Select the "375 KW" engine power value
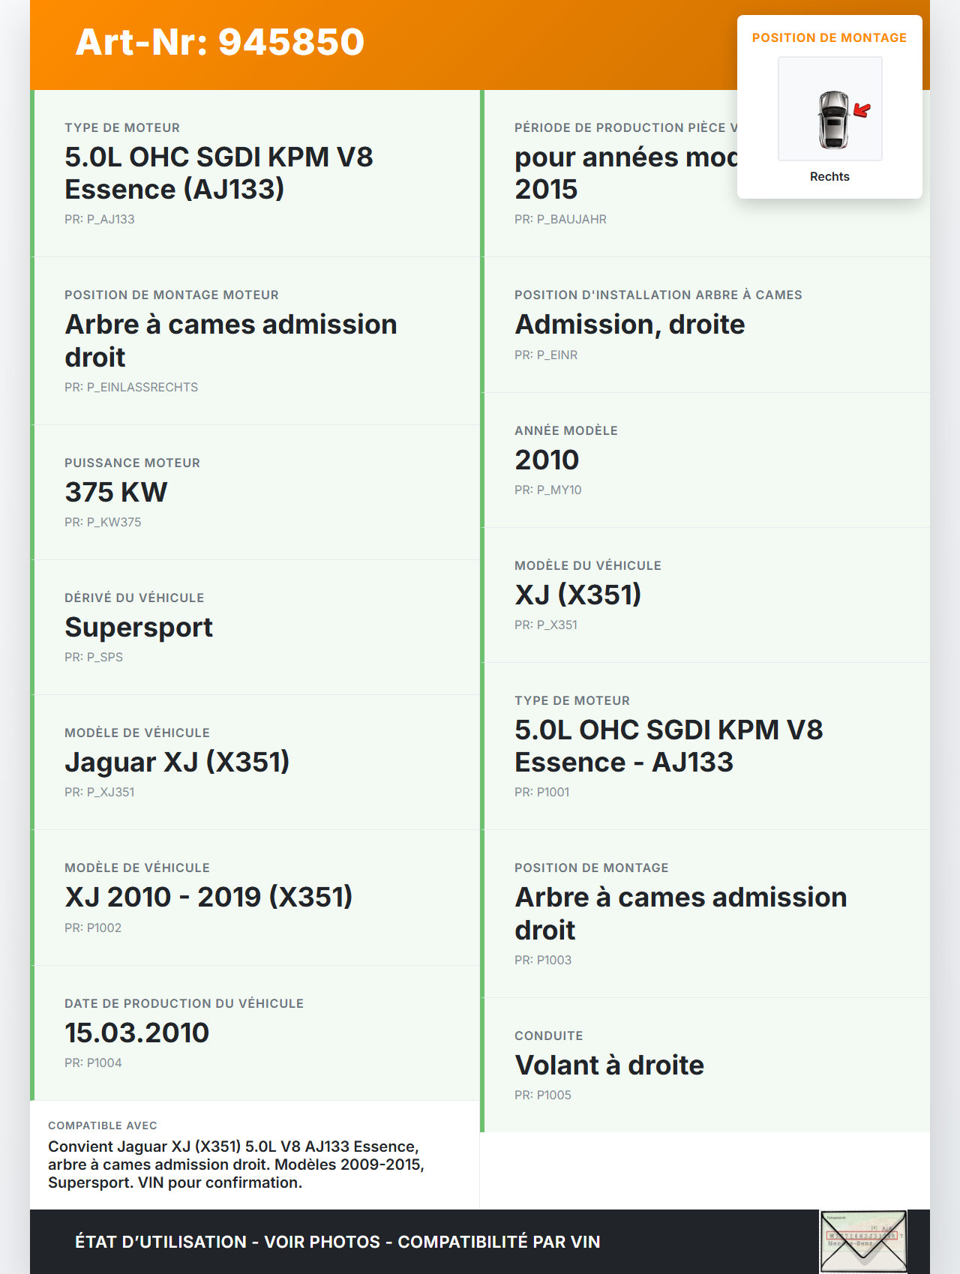This screenshot has height=1274, width=960. click(116, 492)
